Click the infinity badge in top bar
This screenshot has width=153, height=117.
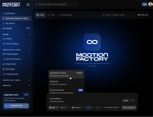pyautogui.click(x=144, y=4)
